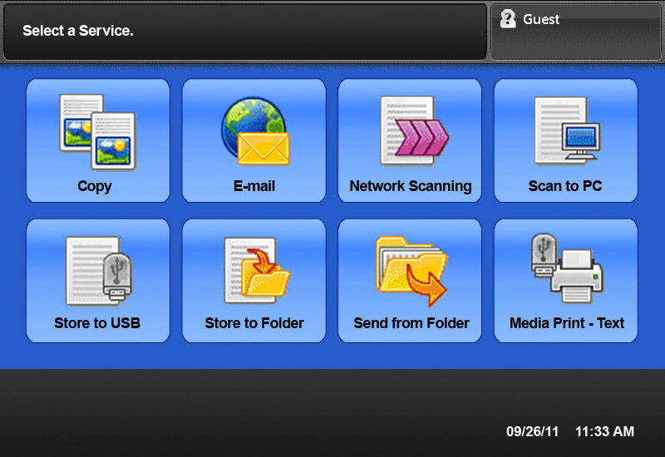Open the E-mail service
This screenshot has height=457, width=665.
point(254,140)
